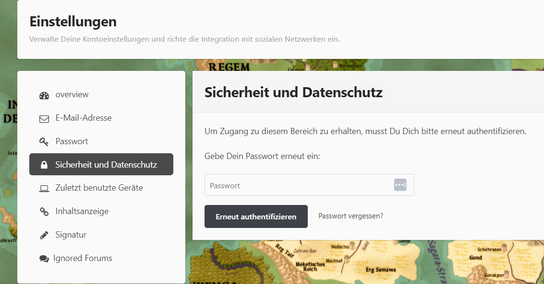Click the dashboard gauge icon beside overview
The image size is (544, 284).
[x=44, y=95]
